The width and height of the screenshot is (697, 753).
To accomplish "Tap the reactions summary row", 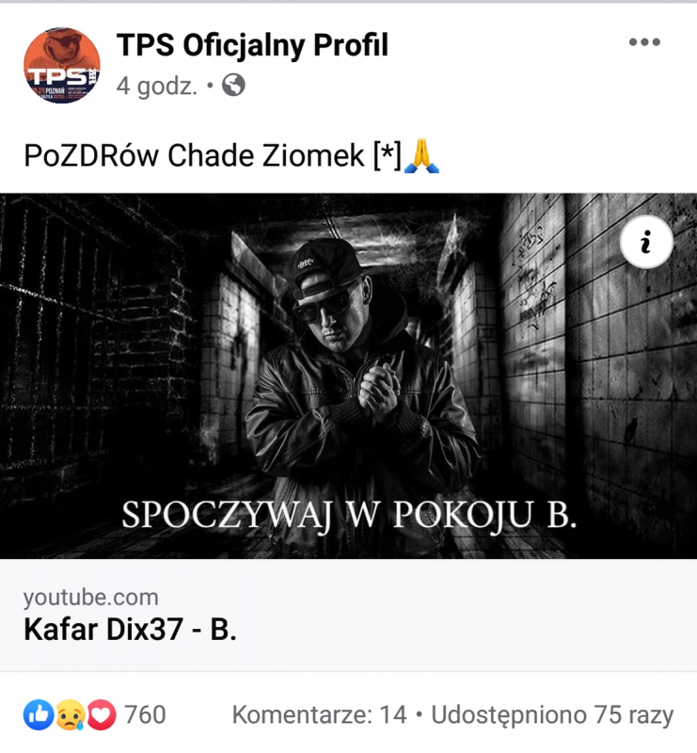I will [x=348, y=715].
